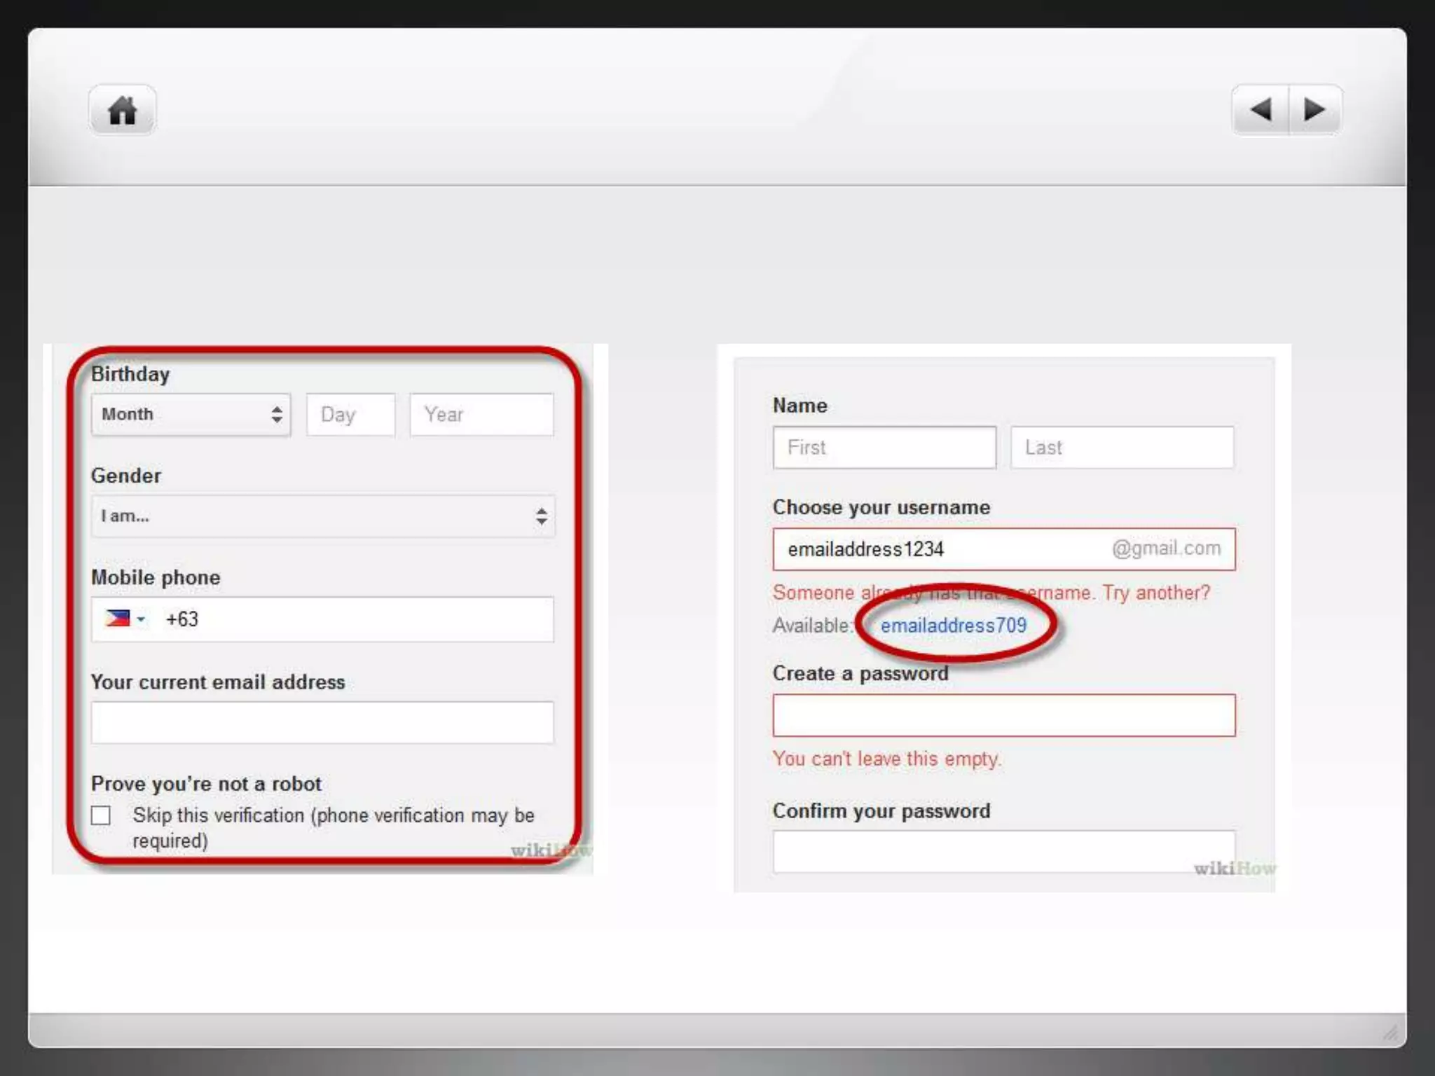Image resolution: width=1435 pixels, height=1076 pixels.
Task: Expand the Gender 'I am...' dropdown
Action: click(323, 516)
